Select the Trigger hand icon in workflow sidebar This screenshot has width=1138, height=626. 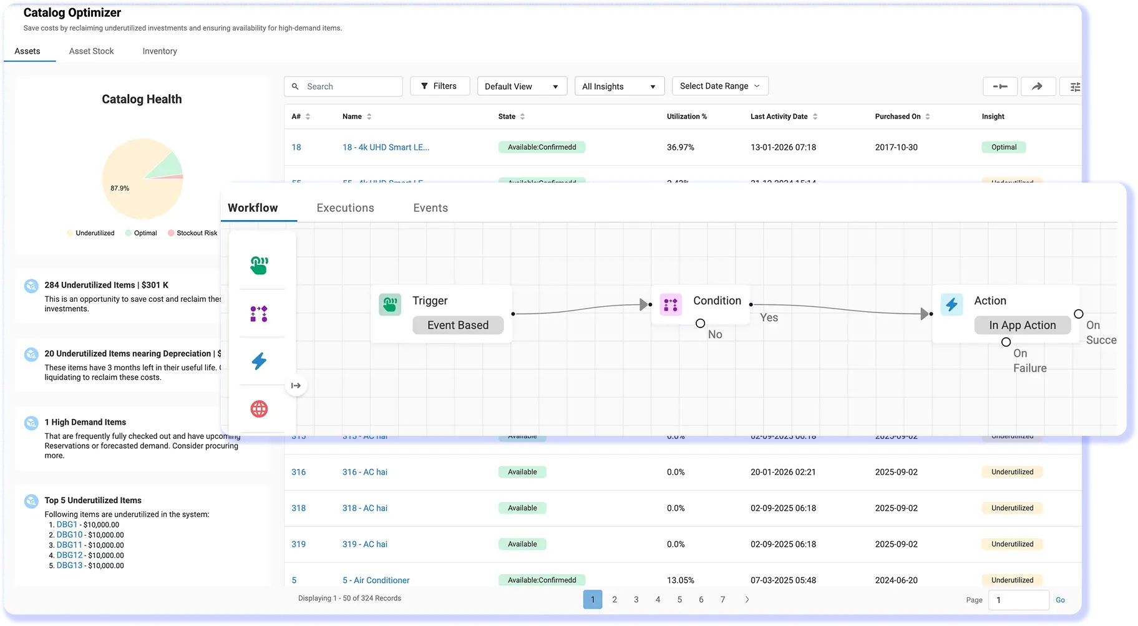click(259, 266)
